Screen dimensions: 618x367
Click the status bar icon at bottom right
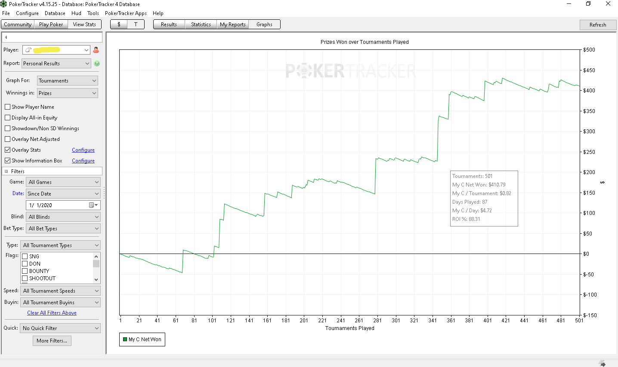[602, 364]
